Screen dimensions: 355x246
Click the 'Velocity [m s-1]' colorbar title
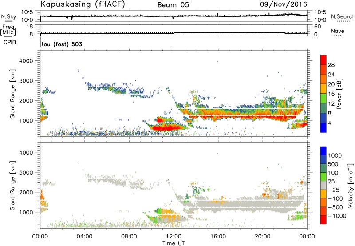(351, 185)
